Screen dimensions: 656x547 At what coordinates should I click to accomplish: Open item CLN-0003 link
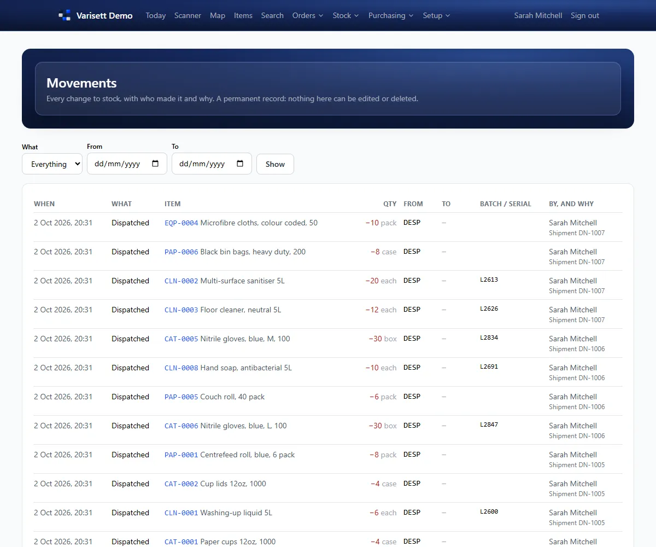pyautogui.click(x=181, y=310)
